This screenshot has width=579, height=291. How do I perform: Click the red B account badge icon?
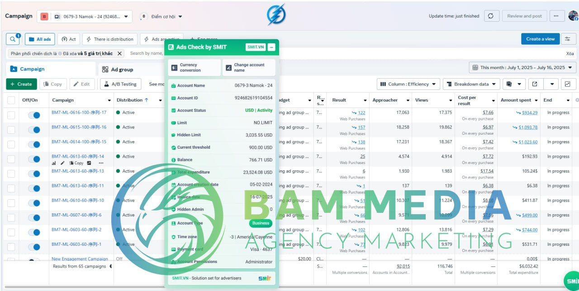tap(44, 17)
